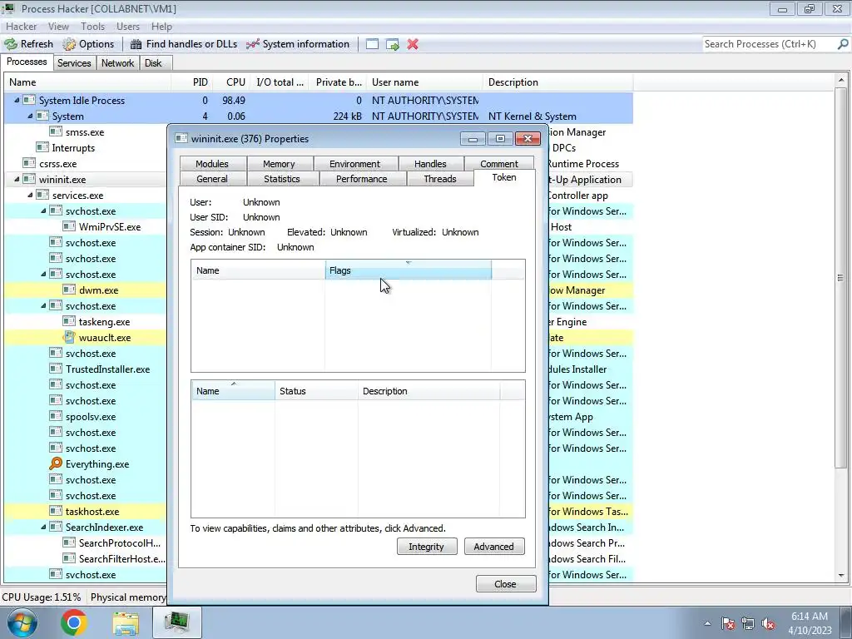The width and height of the screenshot is (852, 639).
Task: Open the Modules tab in Properties
Action: coord(212,164)
